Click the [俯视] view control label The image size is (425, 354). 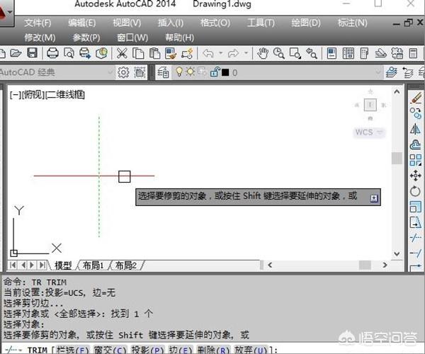click(33, 95)
